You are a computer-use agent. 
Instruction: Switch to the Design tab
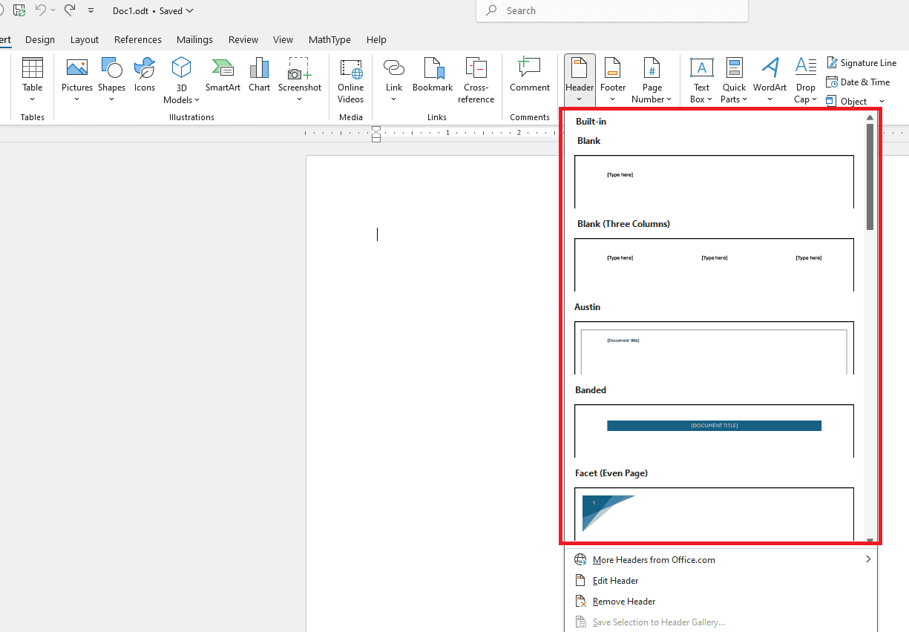tap(40, 39)
